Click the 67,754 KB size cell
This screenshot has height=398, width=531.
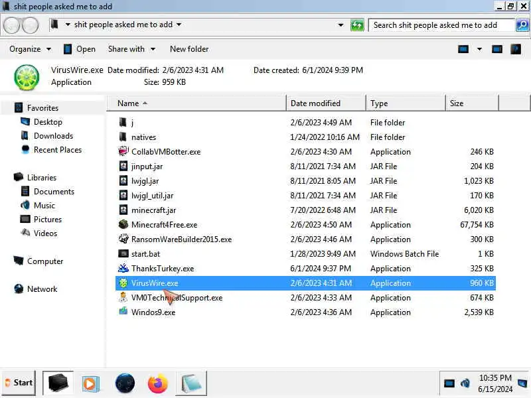477,224
